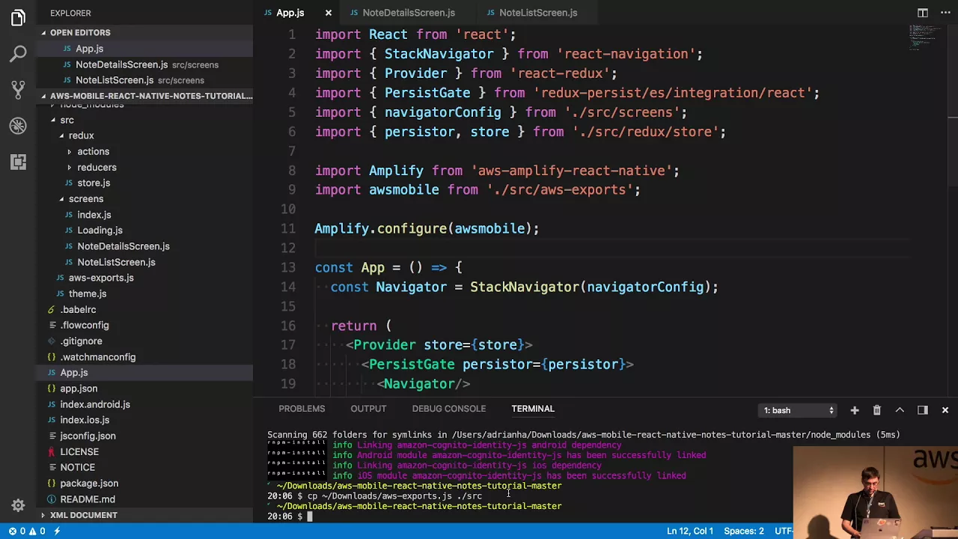Viewport: 958px width, 539px height.
Task: Open the Search view in activity bar
Action: point(18,53)
